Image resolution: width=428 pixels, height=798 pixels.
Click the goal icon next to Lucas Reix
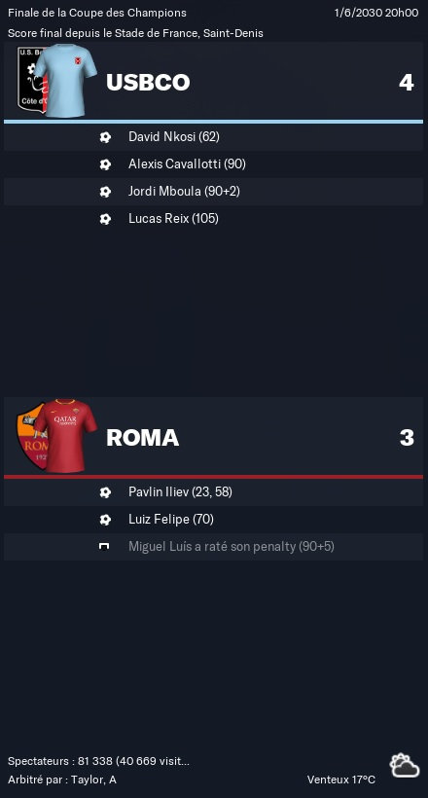tap(105, 219)
